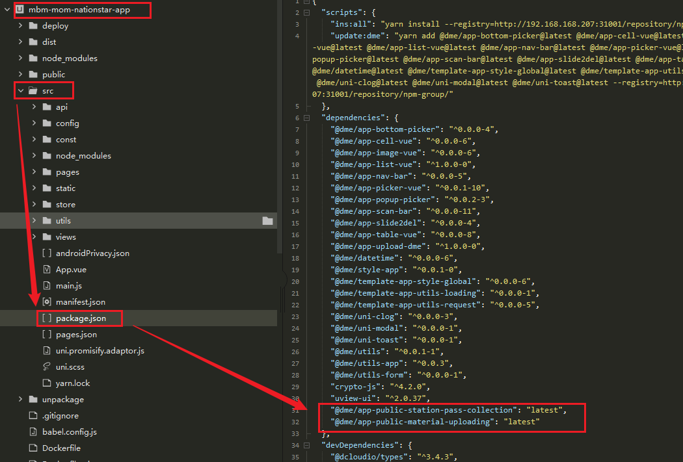Click the open folder icon beside src
This screenshot has height=462, width=683.
click(33, 91)
